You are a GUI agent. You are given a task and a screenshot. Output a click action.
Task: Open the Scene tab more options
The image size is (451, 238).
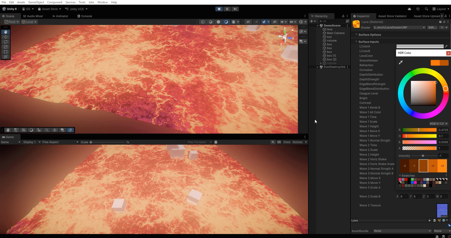(305, 16)
